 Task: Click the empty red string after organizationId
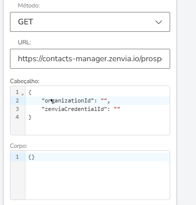click(x=104, y=100)
